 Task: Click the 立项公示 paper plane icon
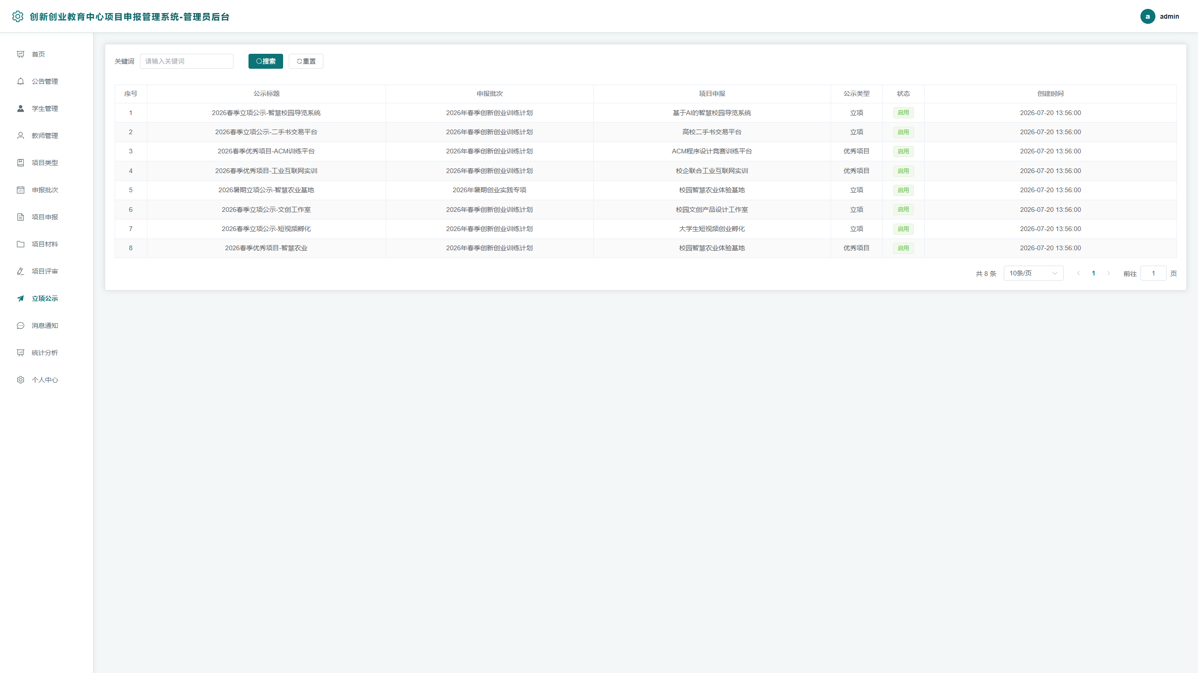click(x=21, y=298)
